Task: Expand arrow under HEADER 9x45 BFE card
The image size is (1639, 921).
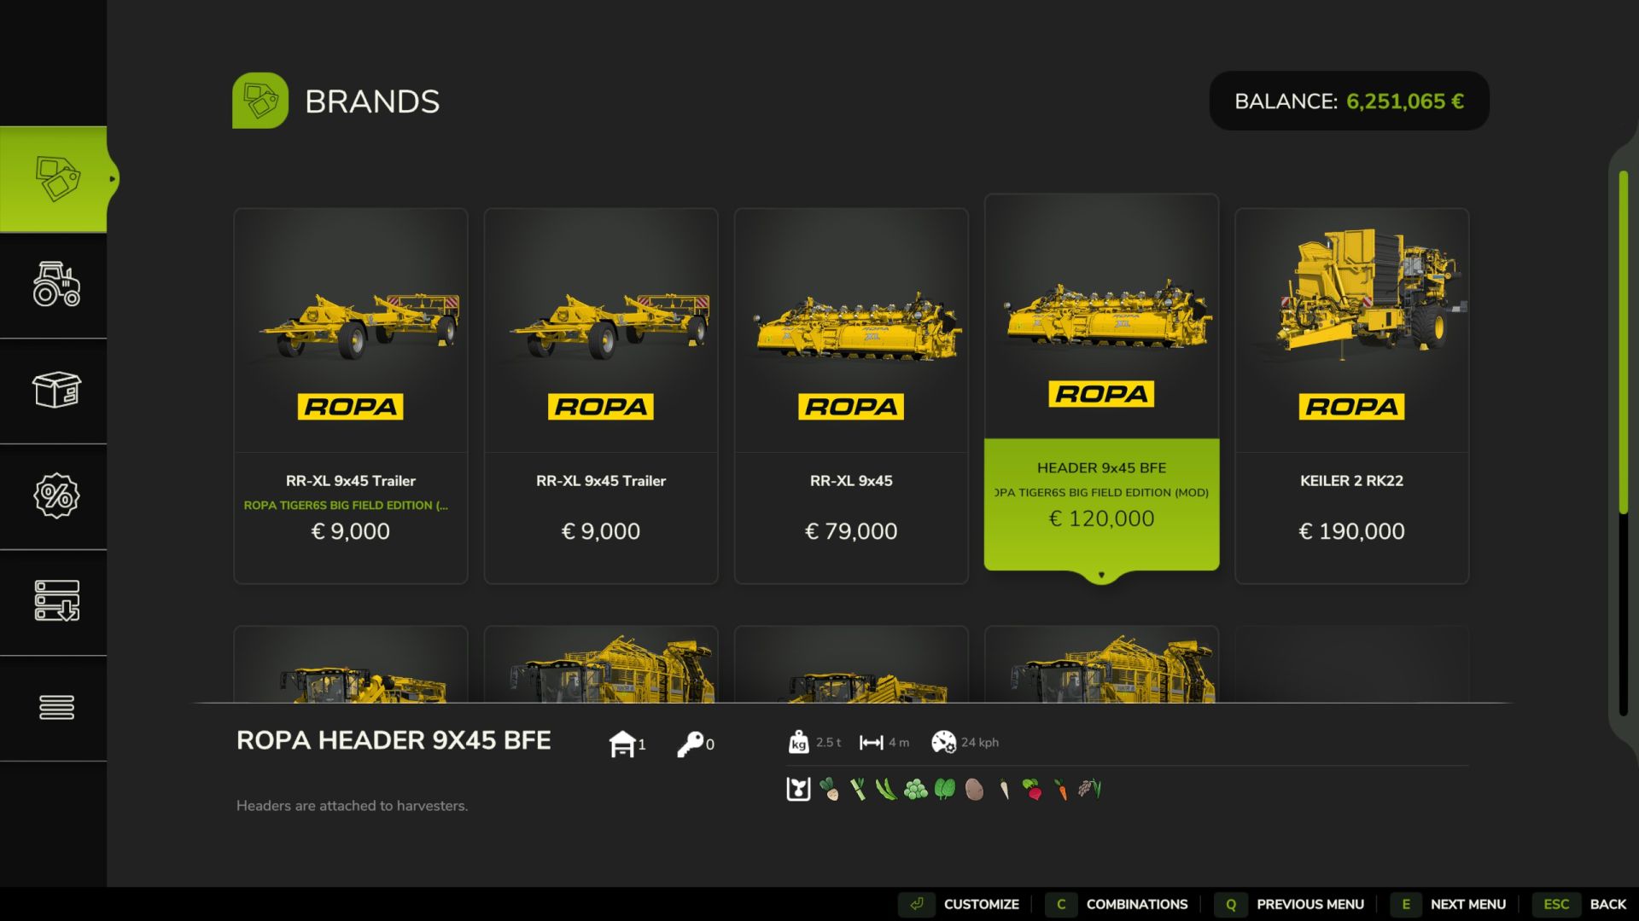Action: click(x=1101, y=576)
